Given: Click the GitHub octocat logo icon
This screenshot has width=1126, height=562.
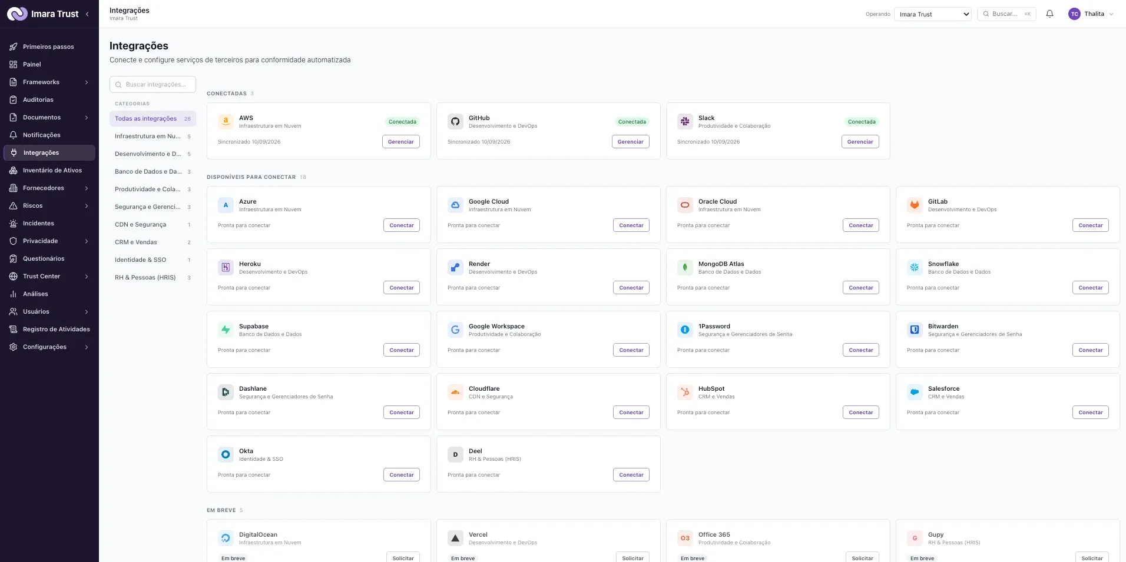Looking at the screenshot, I should [x=455, y=122].
